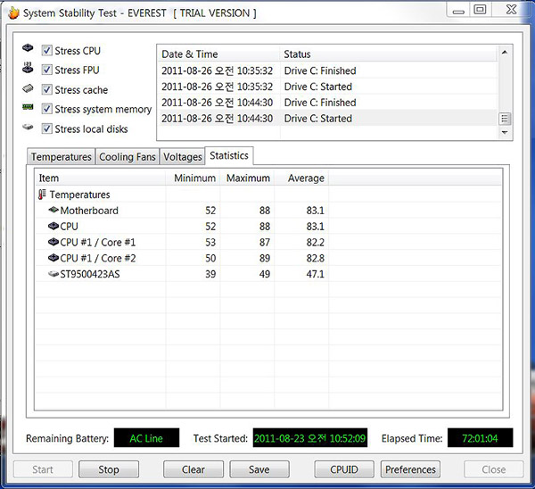Click the icon on CPU #1 / Core #1 row
The width and height of the screenshot is (535, 489).
tap(53, 242)
